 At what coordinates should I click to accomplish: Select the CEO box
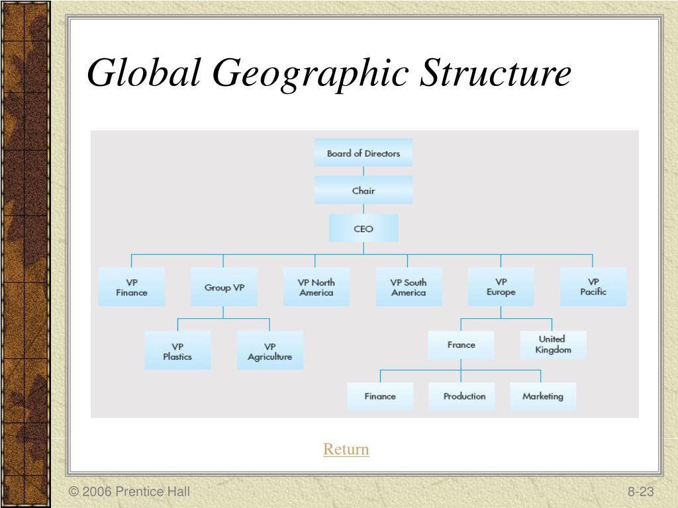point(363,228)
